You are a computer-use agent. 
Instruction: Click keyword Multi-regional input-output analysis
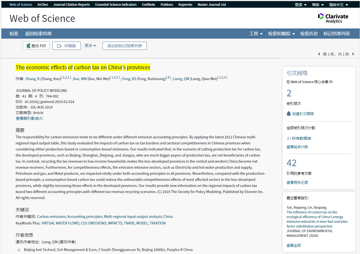point(133,217)
